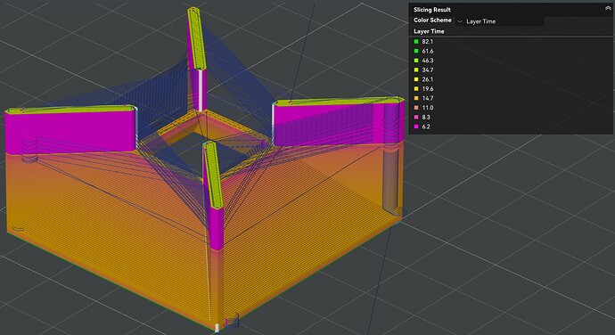Click the yellow-green swatch for 34.7
This screenshot has width=615, height=335.
click(x=416, y=69)
